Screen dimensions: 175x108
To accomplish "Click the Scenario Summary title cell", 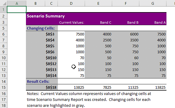I will [x=46, y=16].
